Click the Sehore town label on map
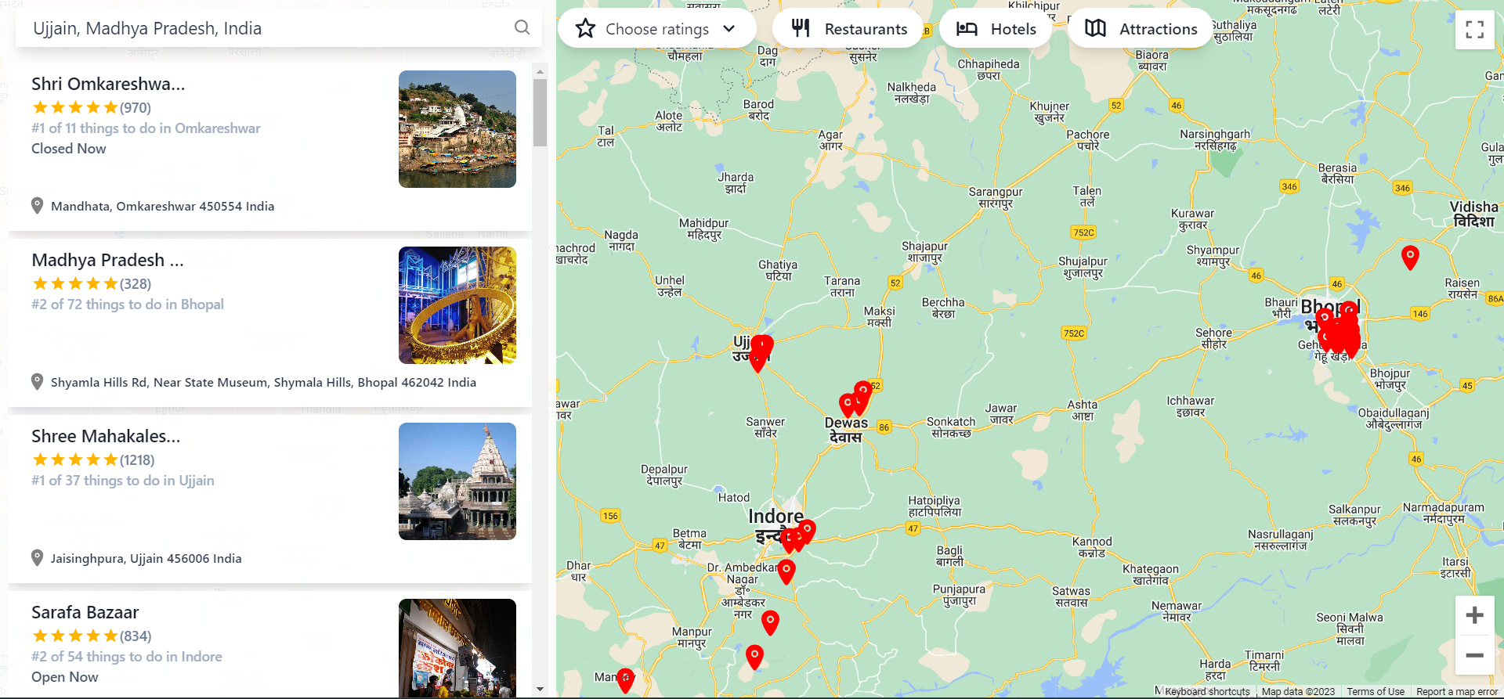The height and width of the screenshot is (699, 1504). tap(1213, 338)
